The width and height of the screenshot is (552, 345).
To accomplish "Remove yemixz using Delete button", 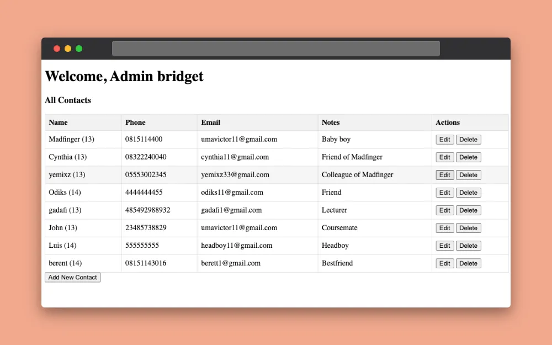I will click(468, 175).
